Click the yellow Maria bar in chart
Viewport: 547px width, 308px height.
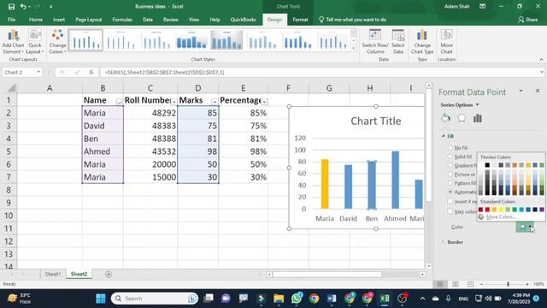pyautogui.click(x=325, y=184)
